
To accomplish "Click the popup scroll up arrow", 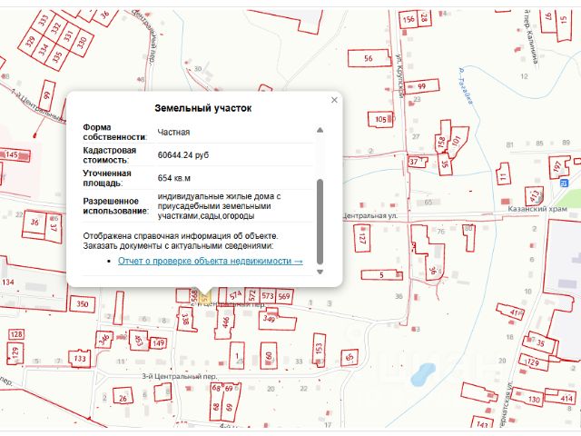I will 320,130.
